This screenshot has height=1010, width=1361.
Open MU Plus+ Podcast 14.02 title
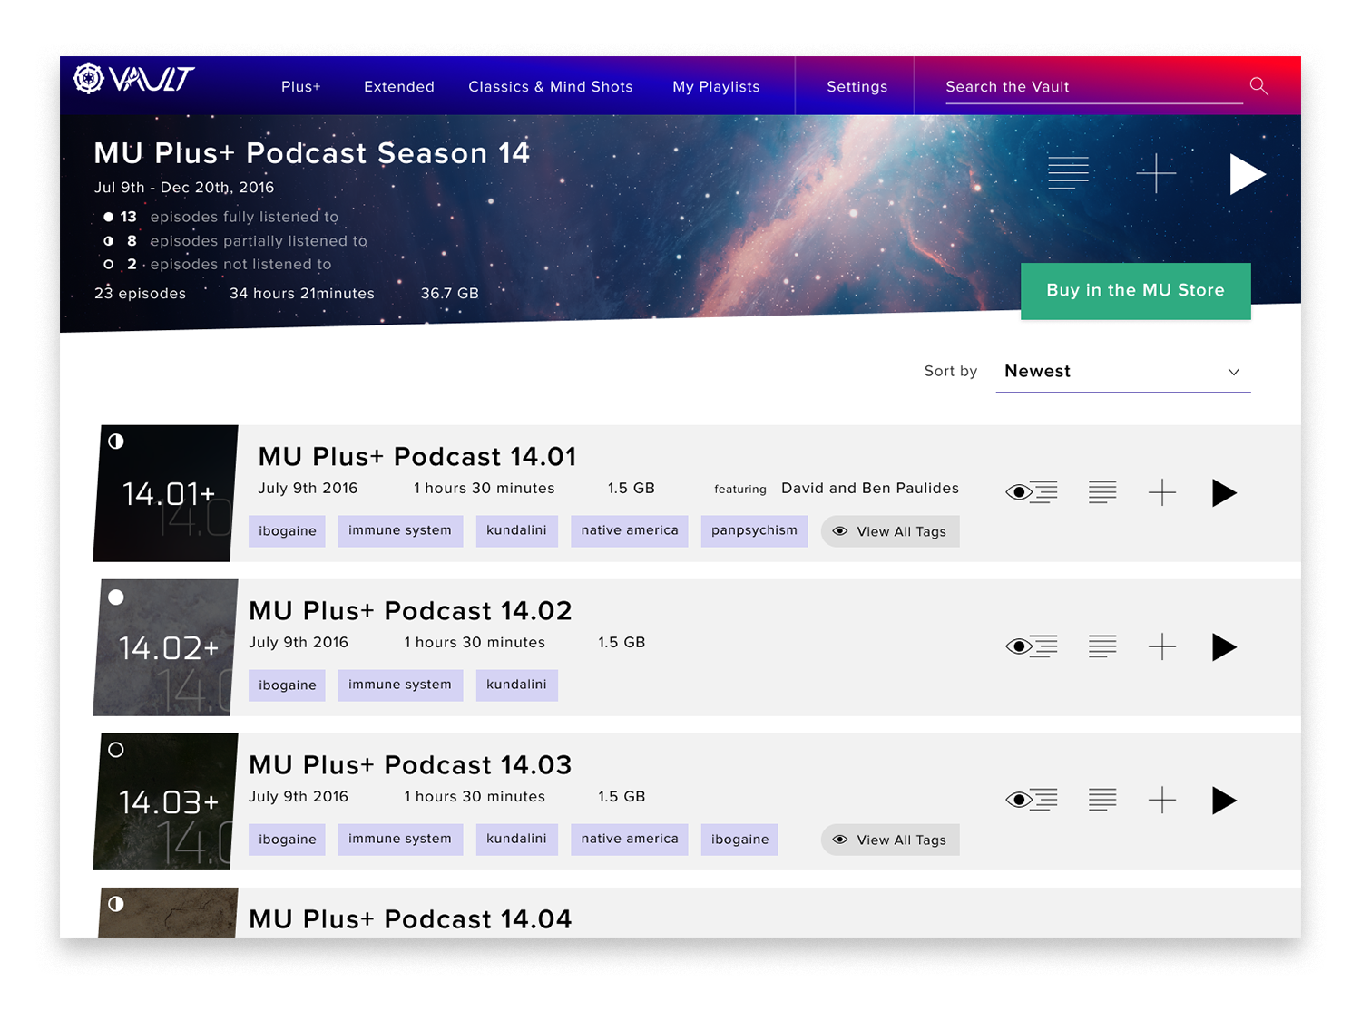[x=410, y=610]
